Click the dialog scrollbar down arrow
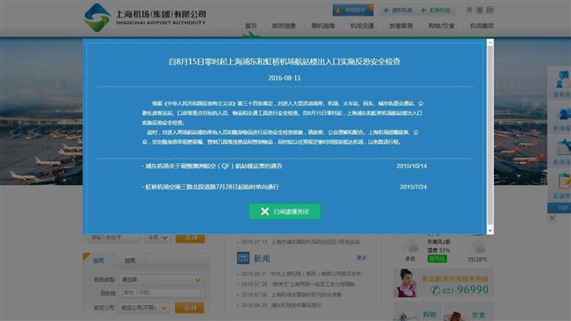 click(490, 231)
